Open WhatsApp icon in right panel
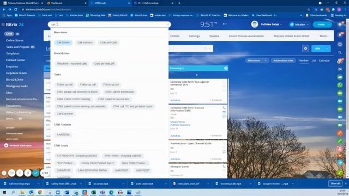349x196 pixels. click(x=340, y=85)
